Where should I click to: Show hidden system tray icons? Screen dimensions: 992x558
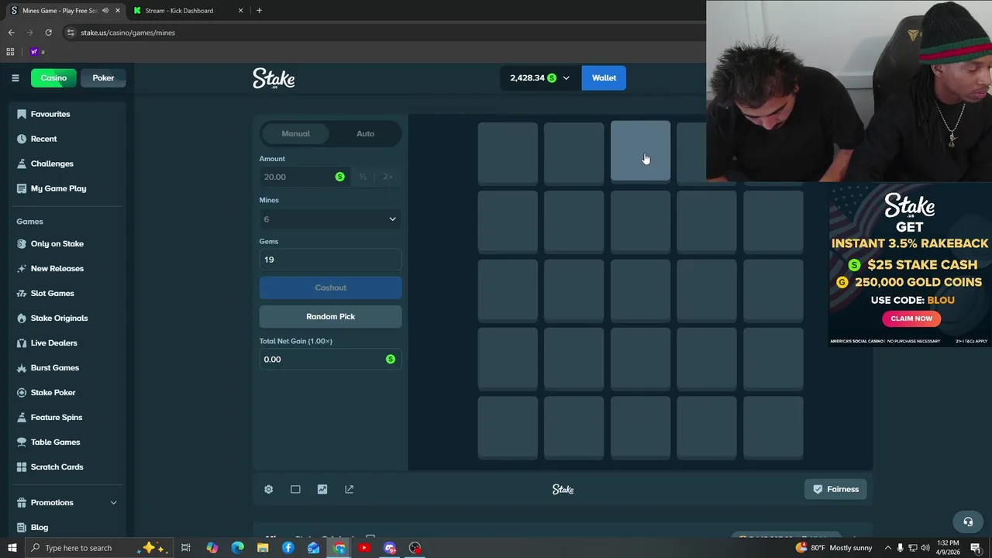[888, 548]
